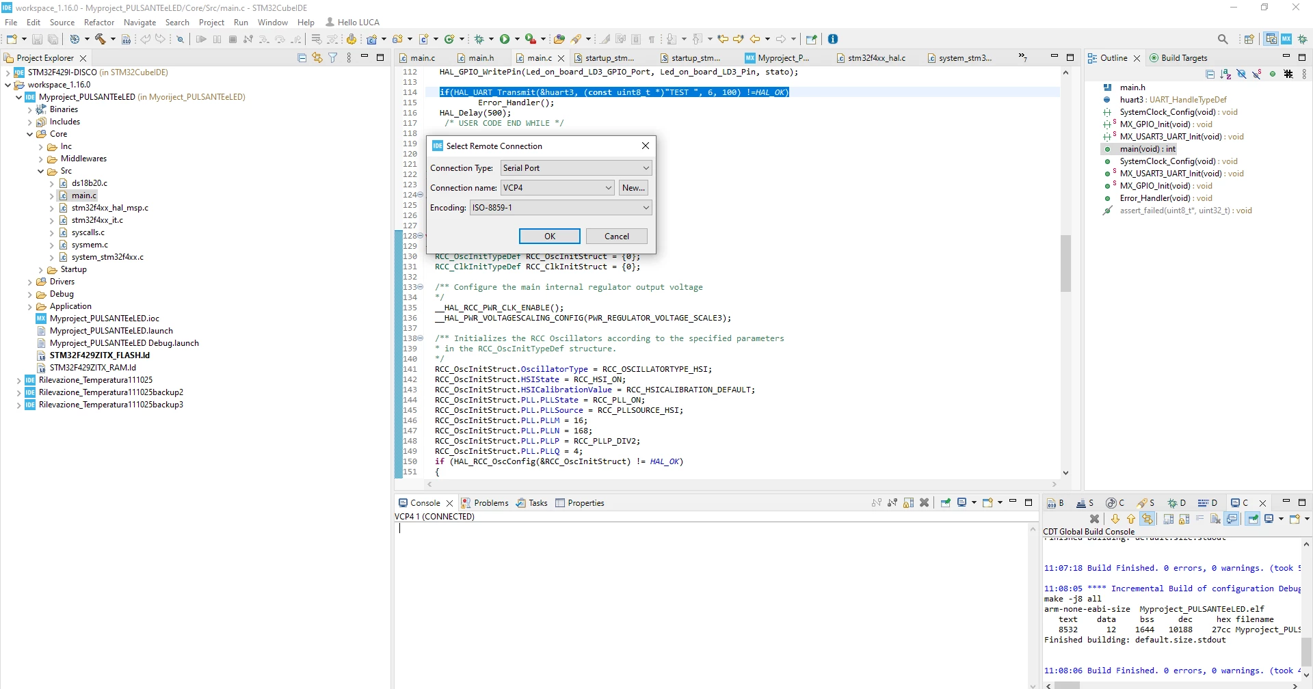Click the build console vertical scrollbar thumb
The height and width of the screenshot is (689, 1313).
pos(1306,651)
